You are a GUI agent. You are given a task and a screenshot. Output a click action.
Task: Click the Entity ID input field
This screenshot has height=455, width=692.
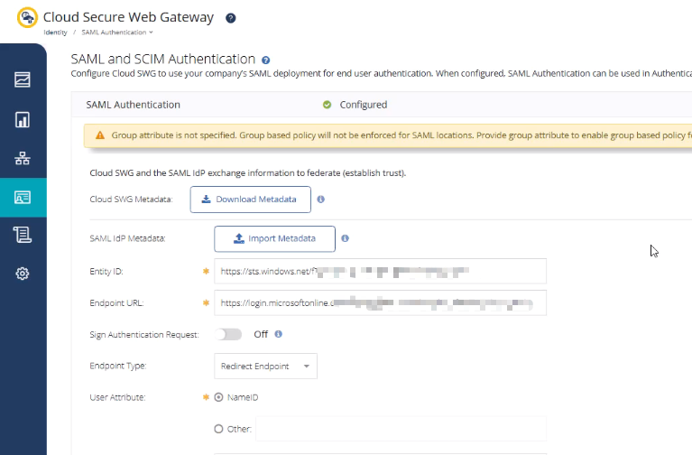381,271
